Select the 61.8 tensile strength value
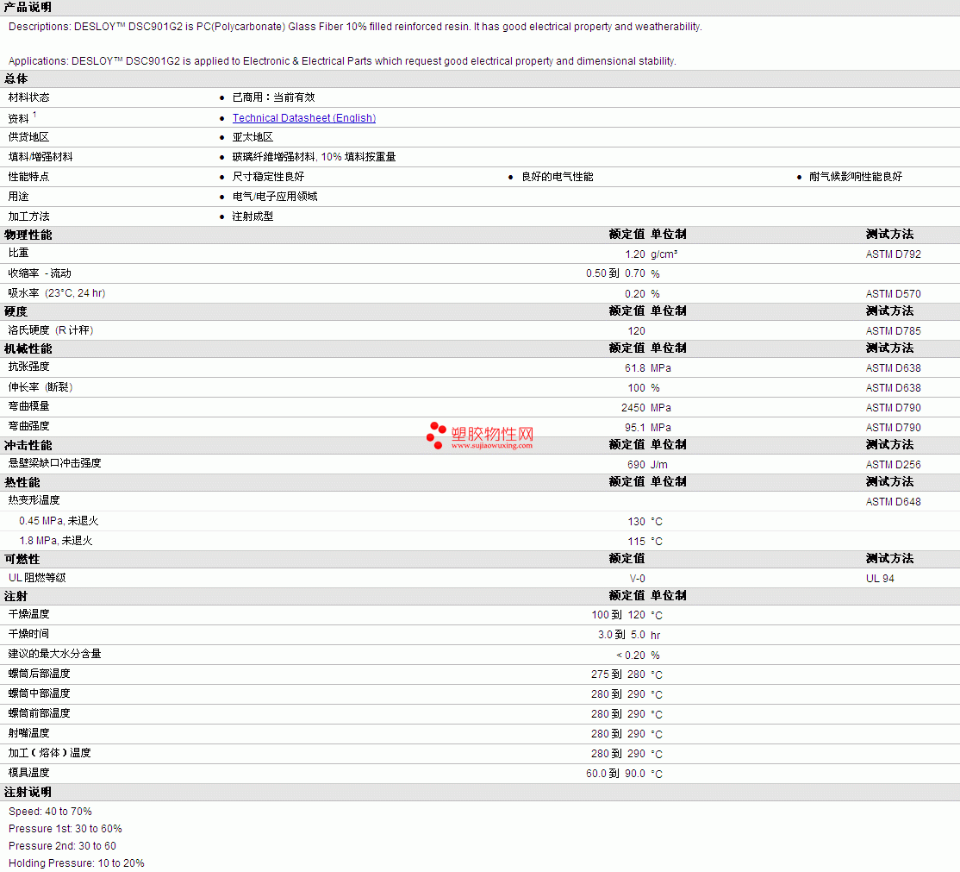 tap(635, 368)
